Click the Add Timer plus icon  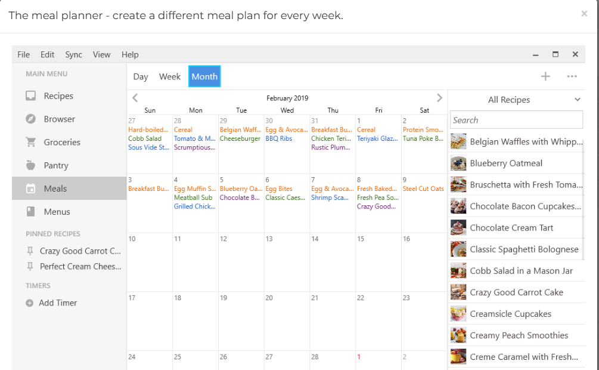(30, 303)
